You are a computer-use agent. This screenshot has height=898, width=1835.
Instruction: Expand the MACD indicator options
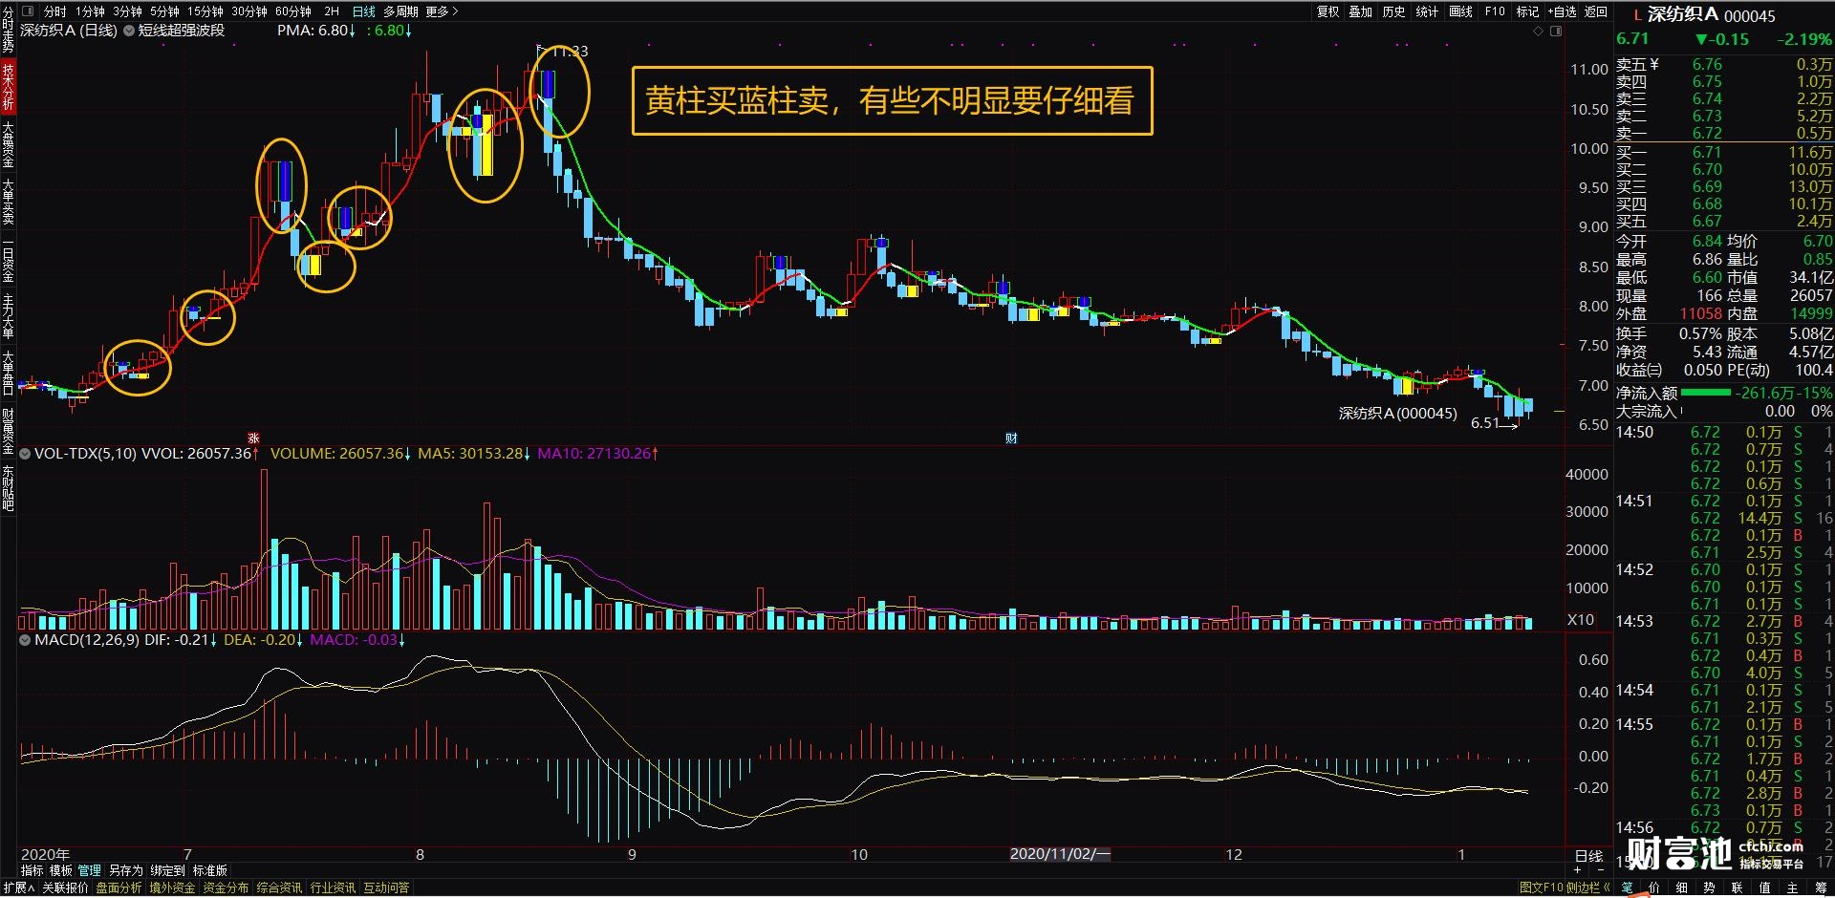pos(25,640)
